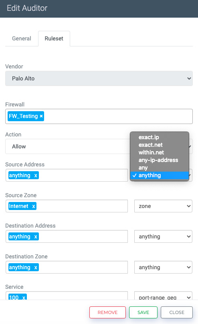Click inside the Firewall input field
Screen dimensions: 198x324
(x=118, y=116)
